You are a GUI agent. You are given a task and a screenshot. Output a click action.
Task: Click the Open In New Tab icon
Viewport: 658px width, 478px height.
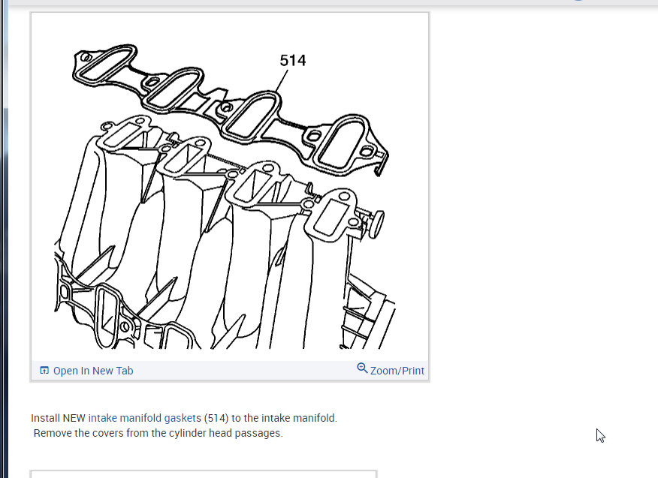pos(44,370)
